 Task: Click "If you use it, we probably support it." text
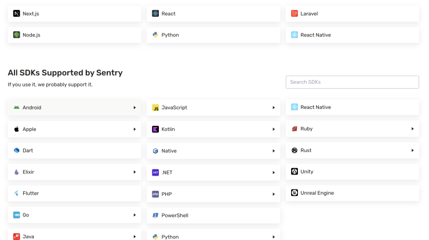[x=50, y=85]
